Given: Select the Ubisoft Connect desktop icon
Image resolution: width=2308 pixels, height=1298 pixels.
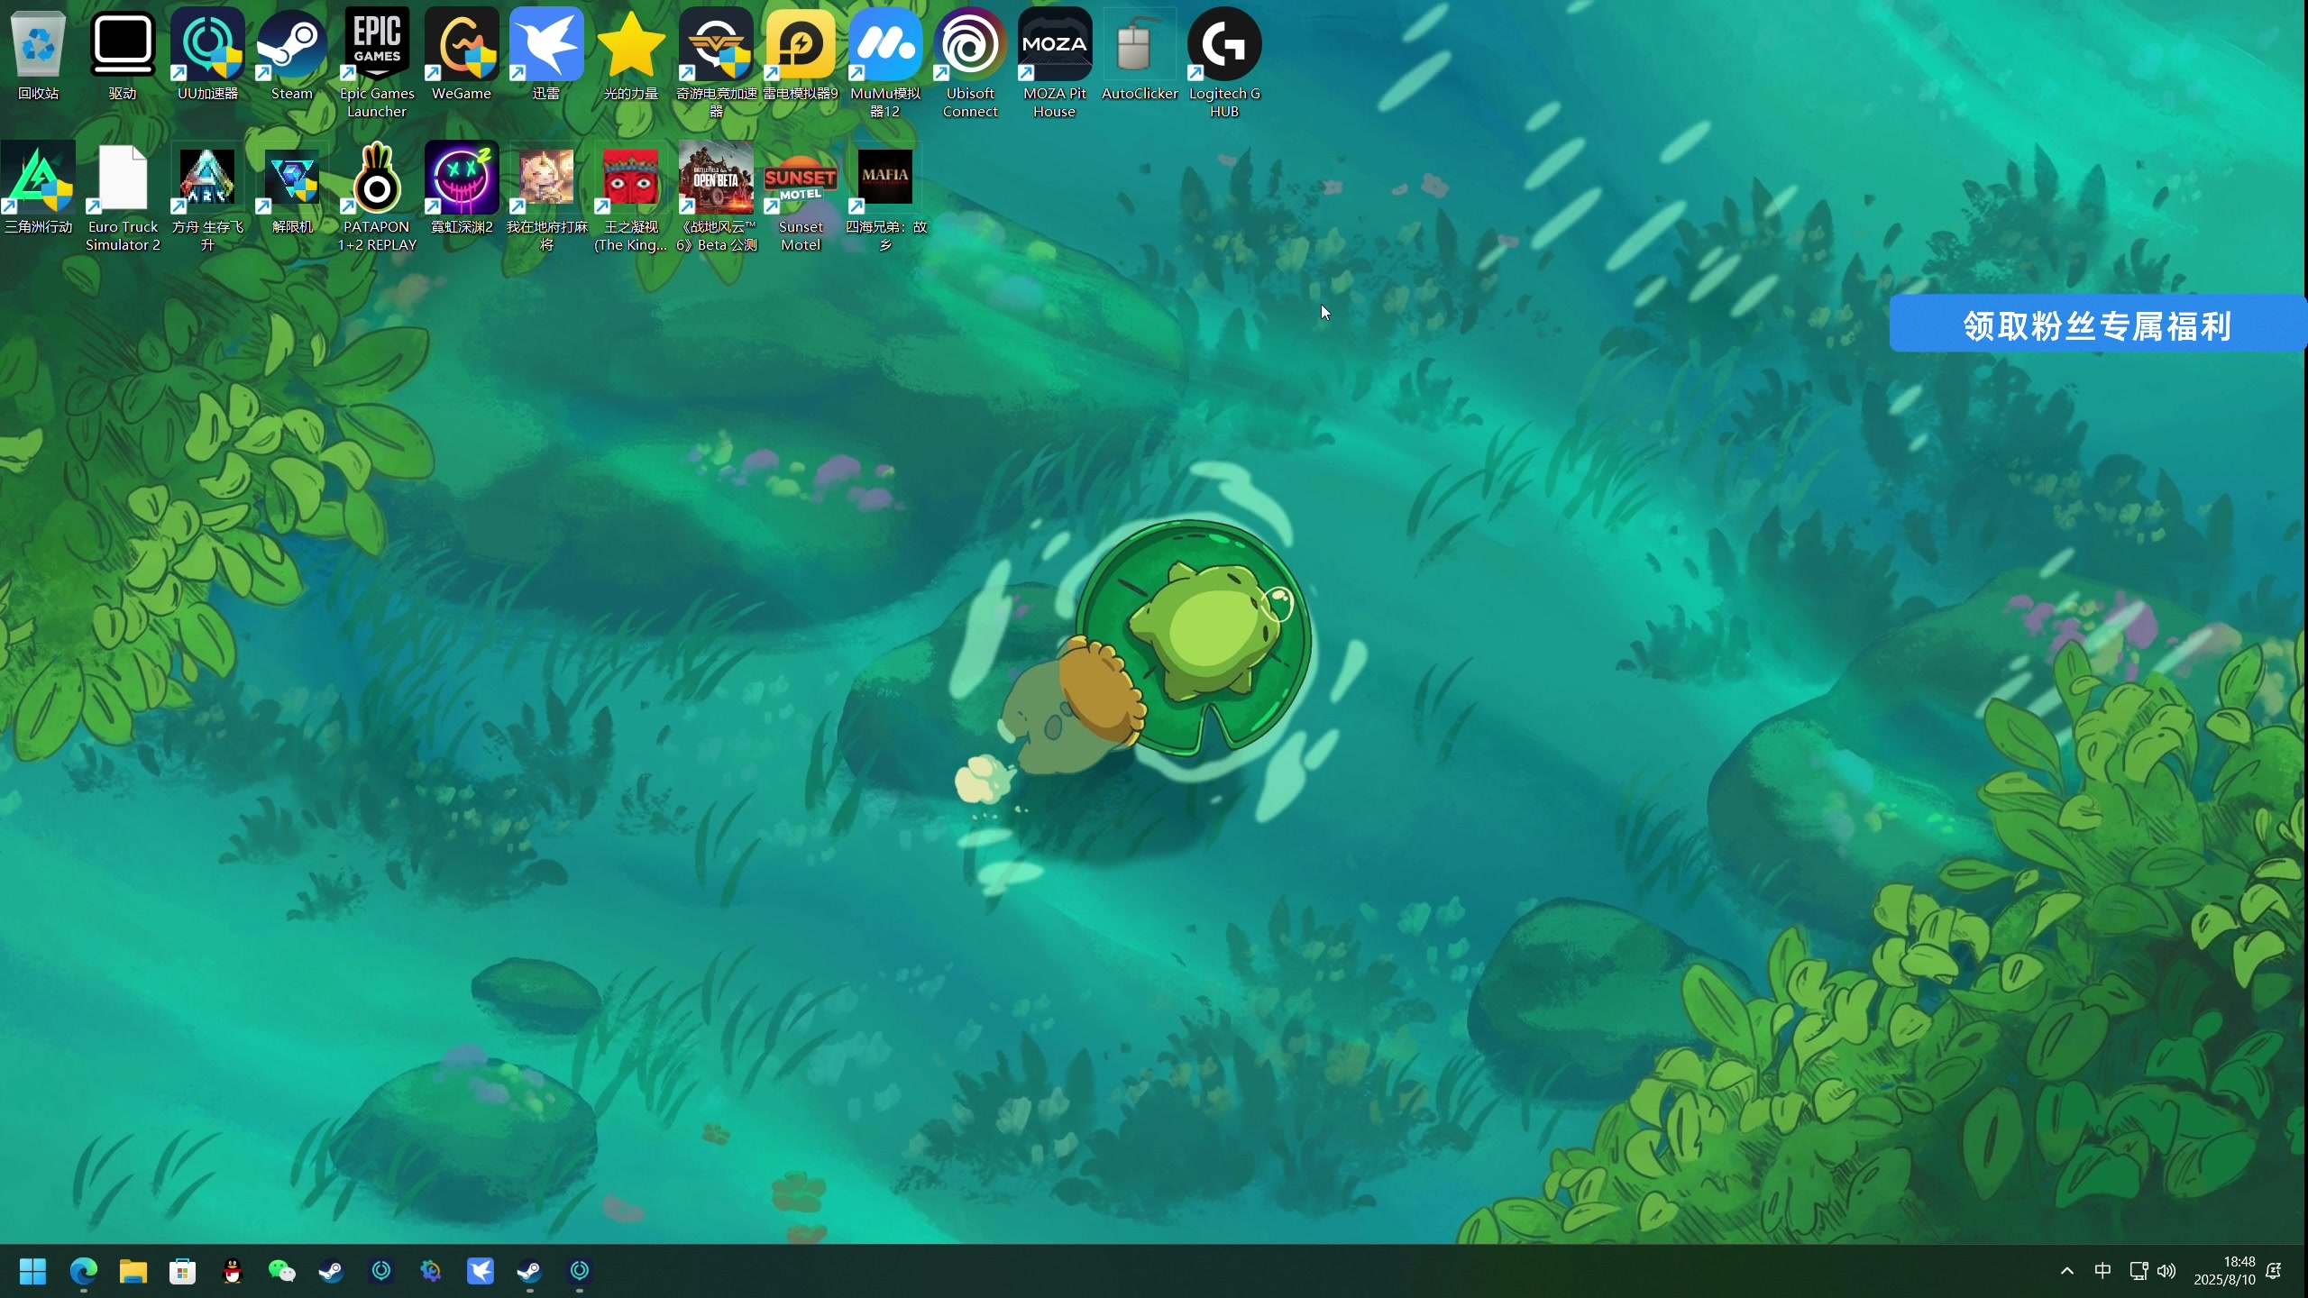Looking at the screenshot, I should pyautogui.click(x=970, y=63).
